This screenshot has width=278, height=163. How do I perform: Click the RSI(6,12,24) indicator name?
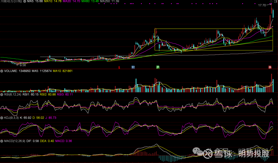click(13, 95)
